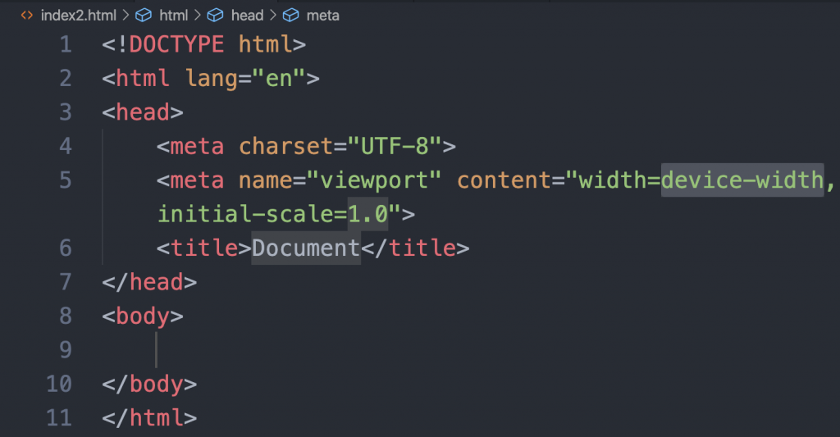The height and width of the screenshot is (437, 840).
Task: Click line number 9 in the gutter
Action: tap(66, 350)
